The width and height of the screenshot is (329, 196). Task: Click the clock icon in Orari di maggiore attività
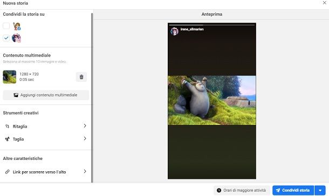(219, 191)
